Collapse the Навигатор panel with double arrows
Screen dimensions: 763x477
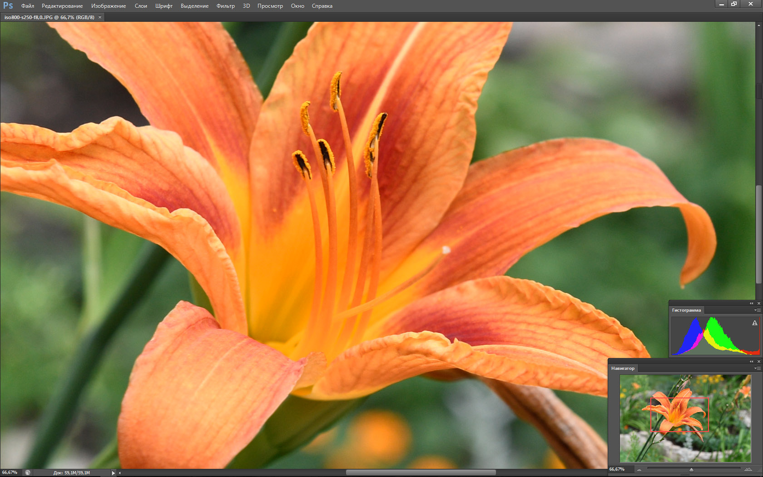(x=751, y=361)
